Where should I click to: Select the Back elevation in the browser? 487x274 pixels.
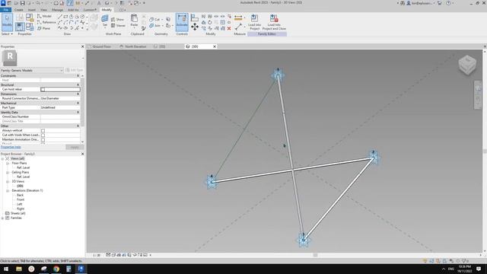tap(21, 195)
